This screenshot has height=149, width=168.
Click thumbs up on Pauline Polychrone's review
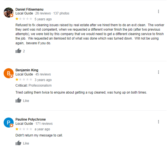coord(18,143)
